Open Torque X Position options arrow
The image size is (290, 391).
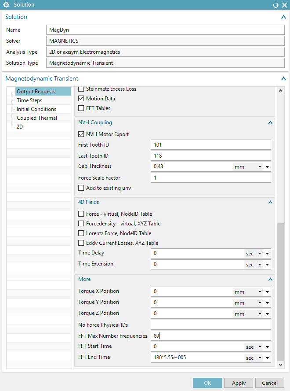267,292
